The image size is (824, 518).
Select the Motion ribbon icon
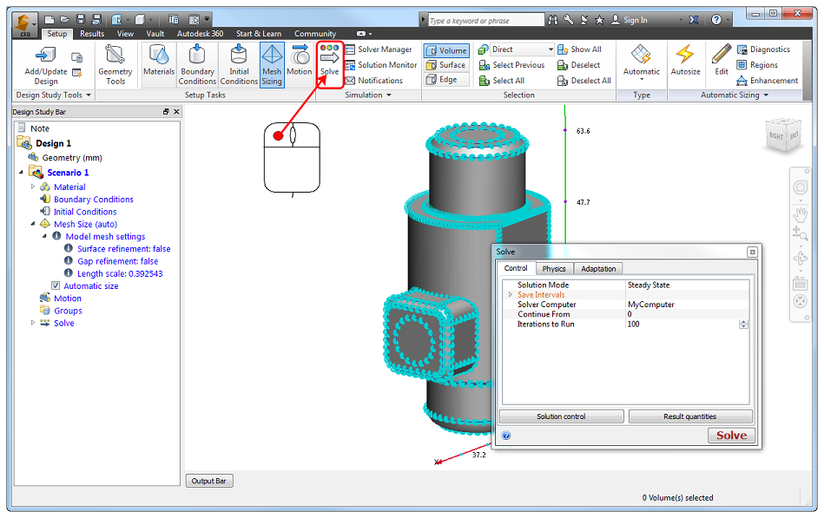tap(300, 61)
